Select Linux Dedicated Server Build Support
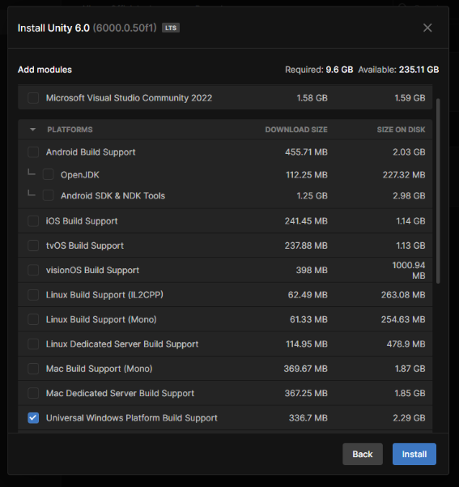 click(33, 344)
